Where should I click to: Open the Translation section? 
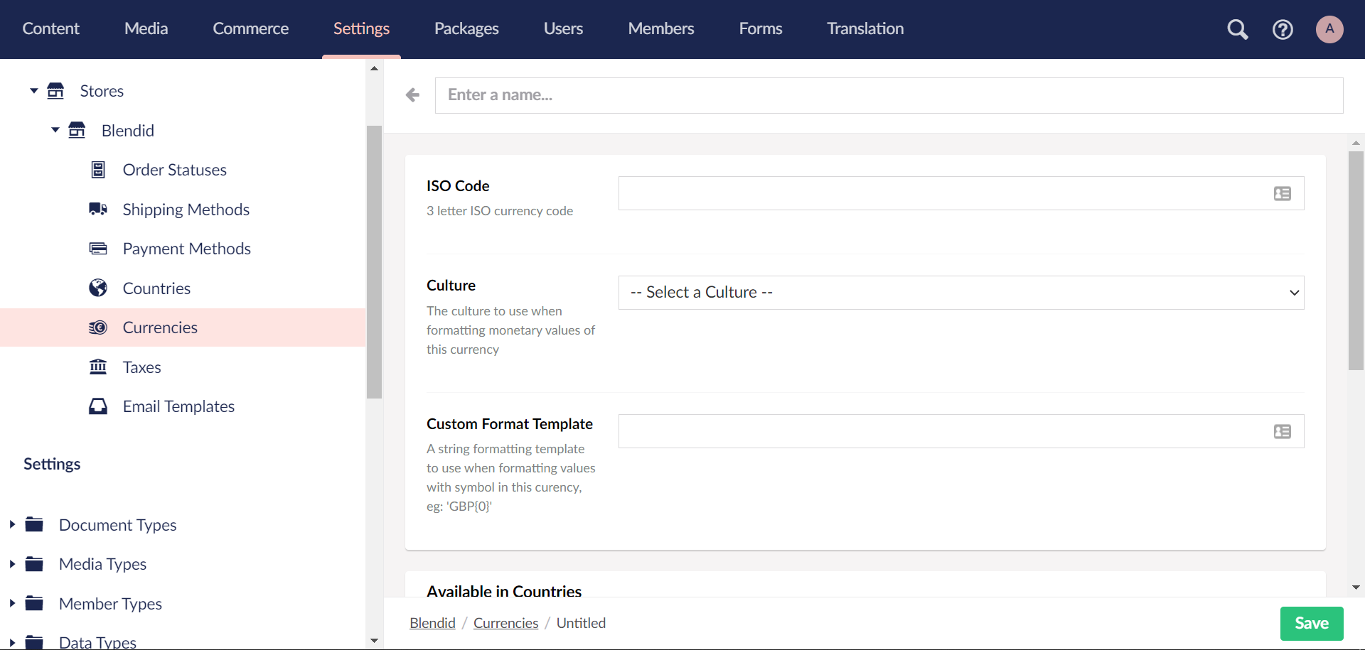point(865,28)
